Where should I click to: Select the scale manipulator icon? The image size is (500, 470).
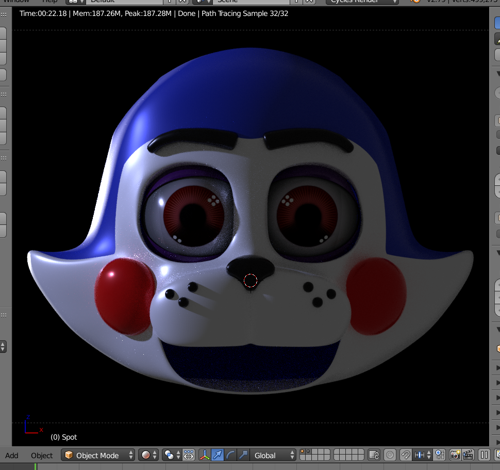tap(243, 456)
